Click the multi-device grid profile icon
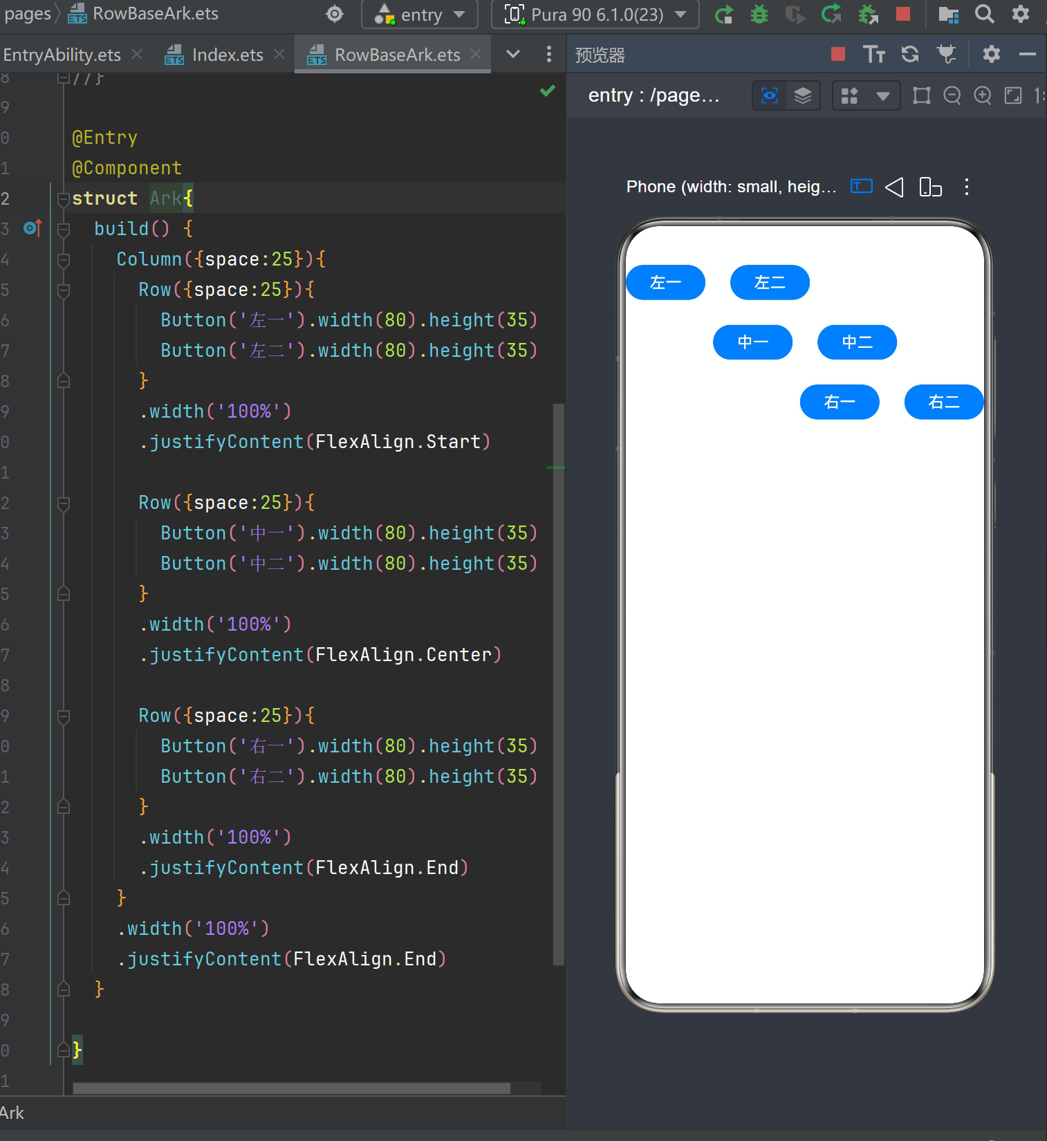This screenshot has height=1141, width=1047. click(x=849, y=95)
